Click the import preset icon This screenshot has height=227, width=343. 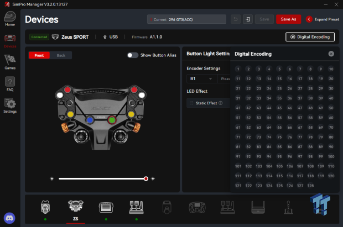pyautogui.click(x=248, y=19)
